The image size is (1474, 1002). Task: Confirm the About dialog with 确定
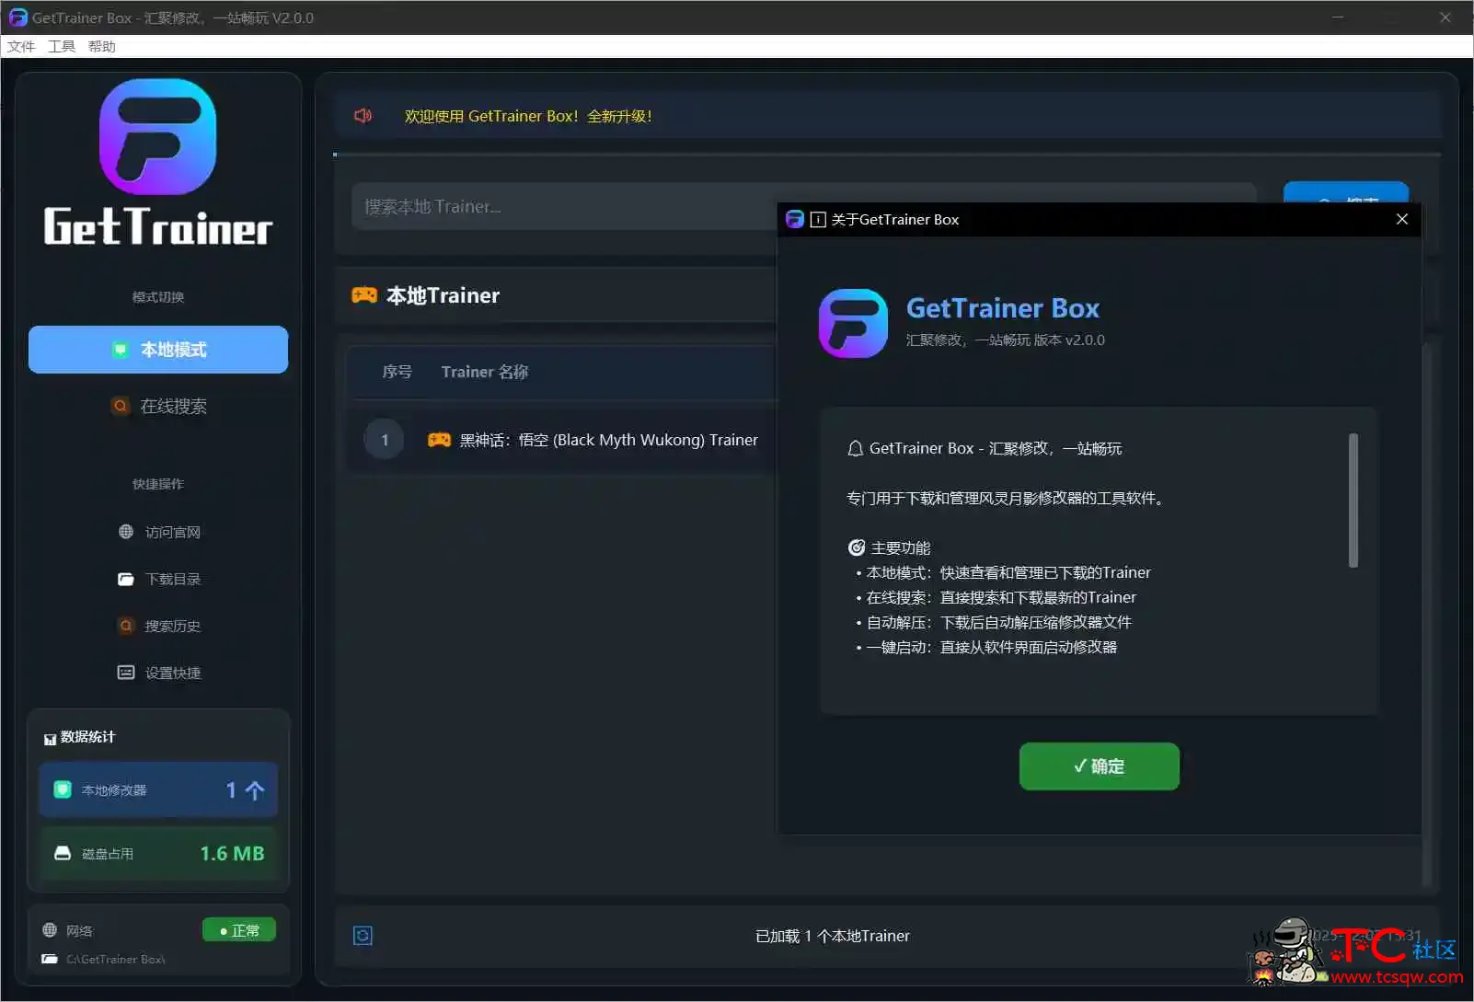[x=1099, y=766]
